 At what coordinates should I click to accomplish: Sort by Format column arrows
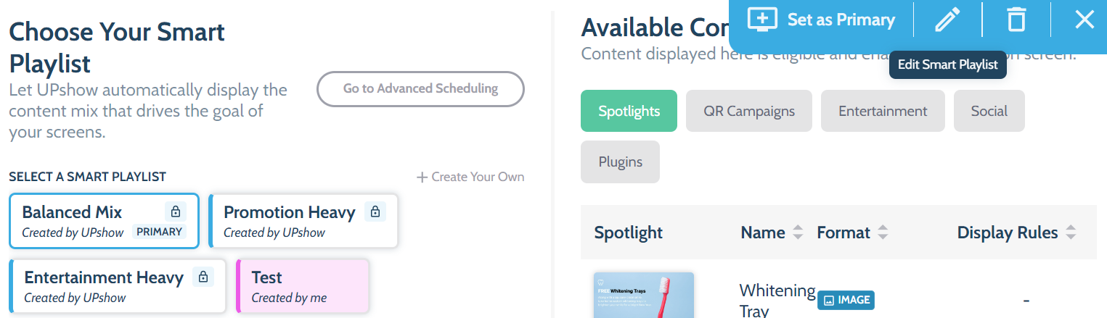[883, 233]
